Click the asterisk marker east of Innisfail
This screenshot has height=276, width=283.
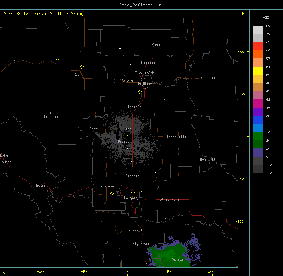coord(165,99)
